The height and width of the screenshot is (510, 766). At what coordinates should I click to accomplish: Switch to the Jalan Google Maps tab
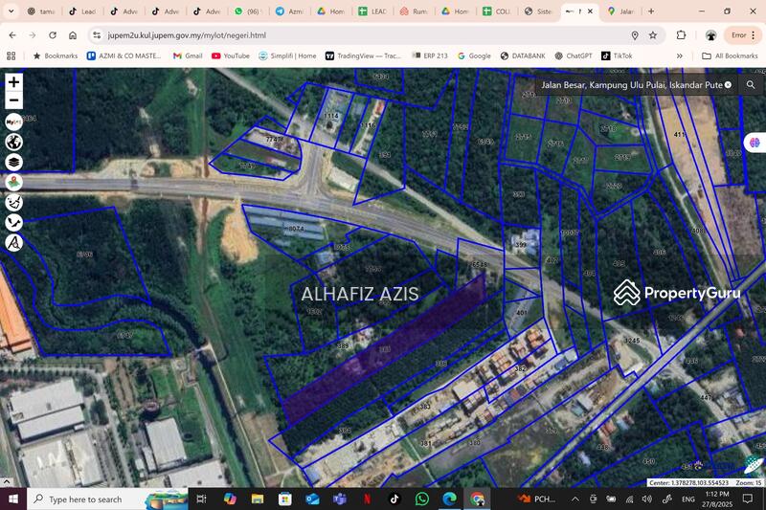coord(620,11)
